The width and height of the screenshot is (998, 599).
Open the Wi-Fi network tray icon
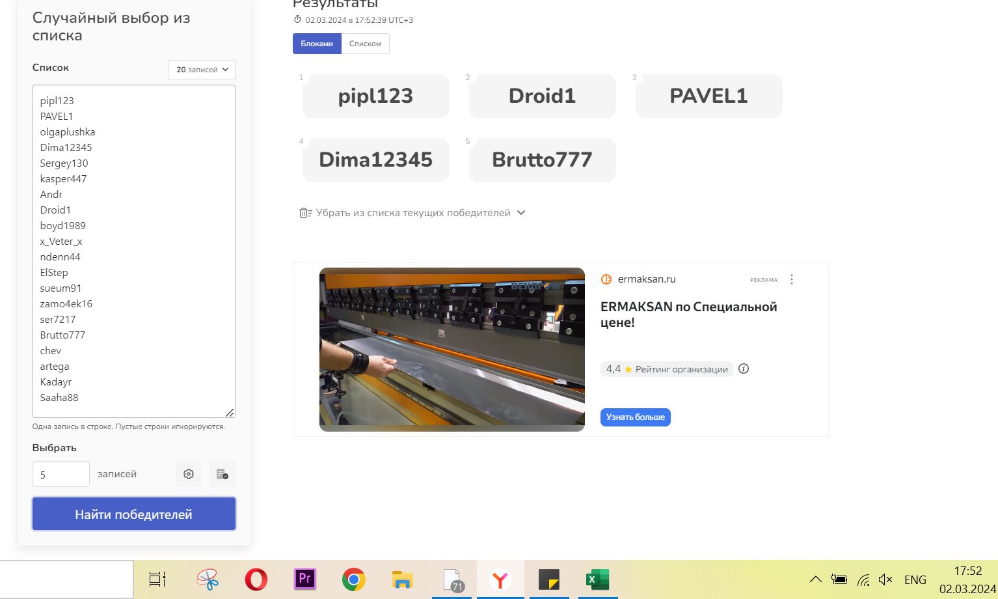click(x=863, y=579)
